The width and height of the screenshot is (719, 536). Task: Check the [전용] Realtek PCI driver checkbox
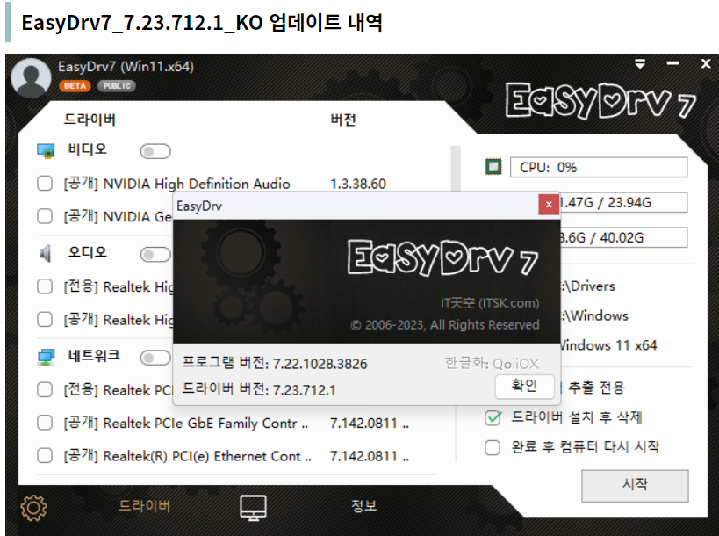coord(45,390)
